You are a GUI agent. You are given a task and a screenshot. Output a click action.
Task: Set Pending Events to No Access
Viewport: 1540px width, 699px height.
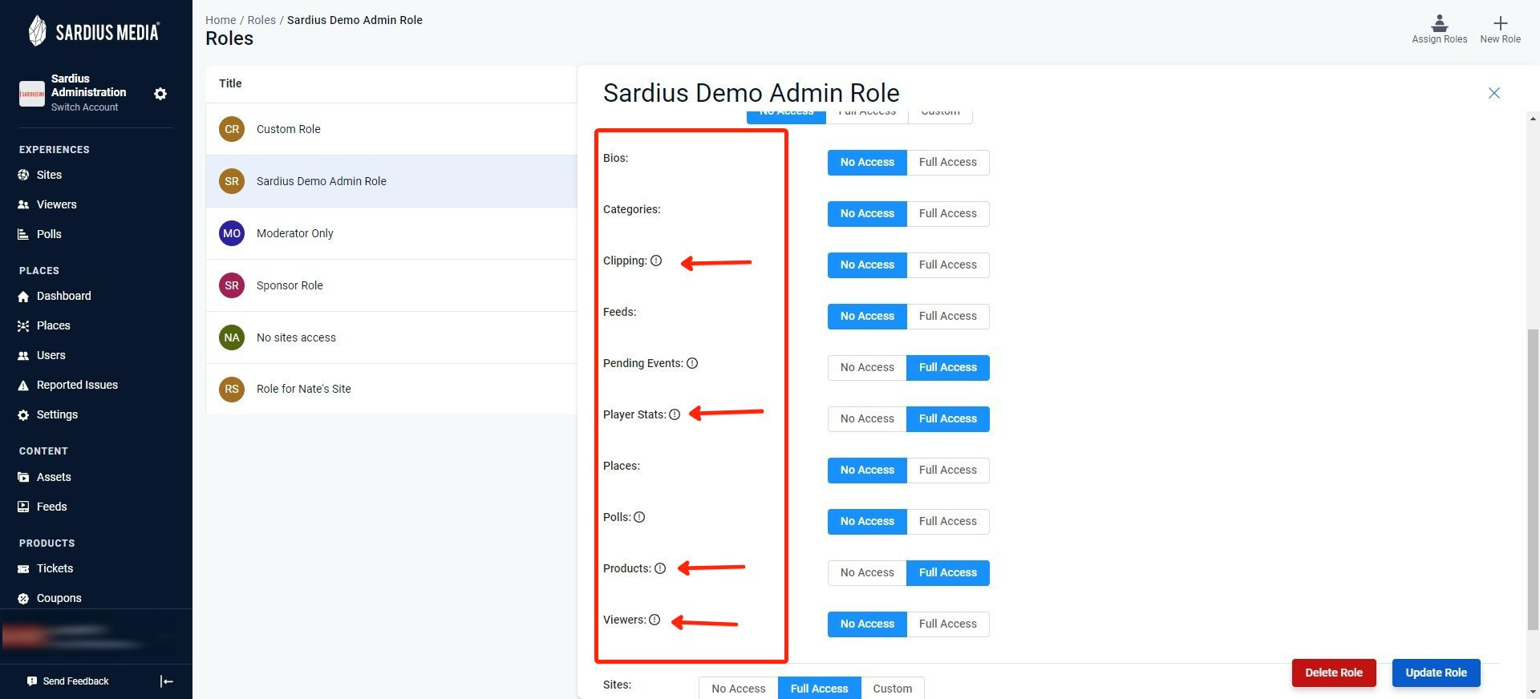(x=867, y=367)
